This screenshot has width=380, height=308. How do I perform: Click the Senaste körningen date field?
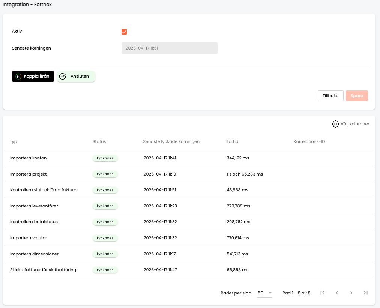coord(170,48)
